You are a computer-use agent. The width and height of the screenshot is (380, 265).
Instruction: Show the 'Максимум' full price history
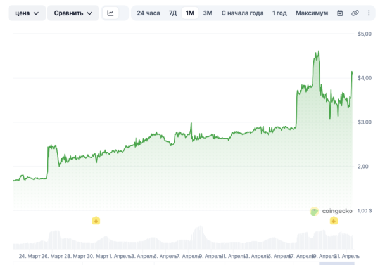pyautogui.click(x=312, y=13)
